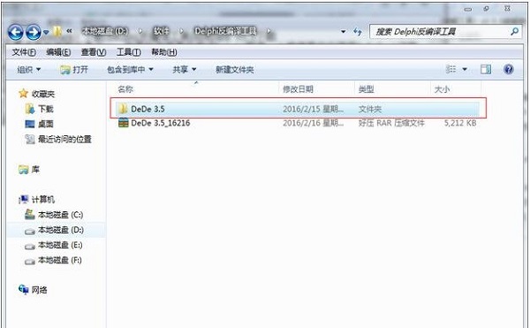The width and height of the screenshot is (530, 328).
Task: Go back with the Back arrow button
Action: [16, 33]
